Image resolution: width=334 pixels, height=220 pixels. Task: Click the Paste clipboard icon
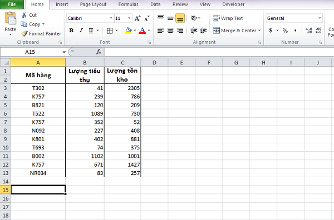(10, 19)
